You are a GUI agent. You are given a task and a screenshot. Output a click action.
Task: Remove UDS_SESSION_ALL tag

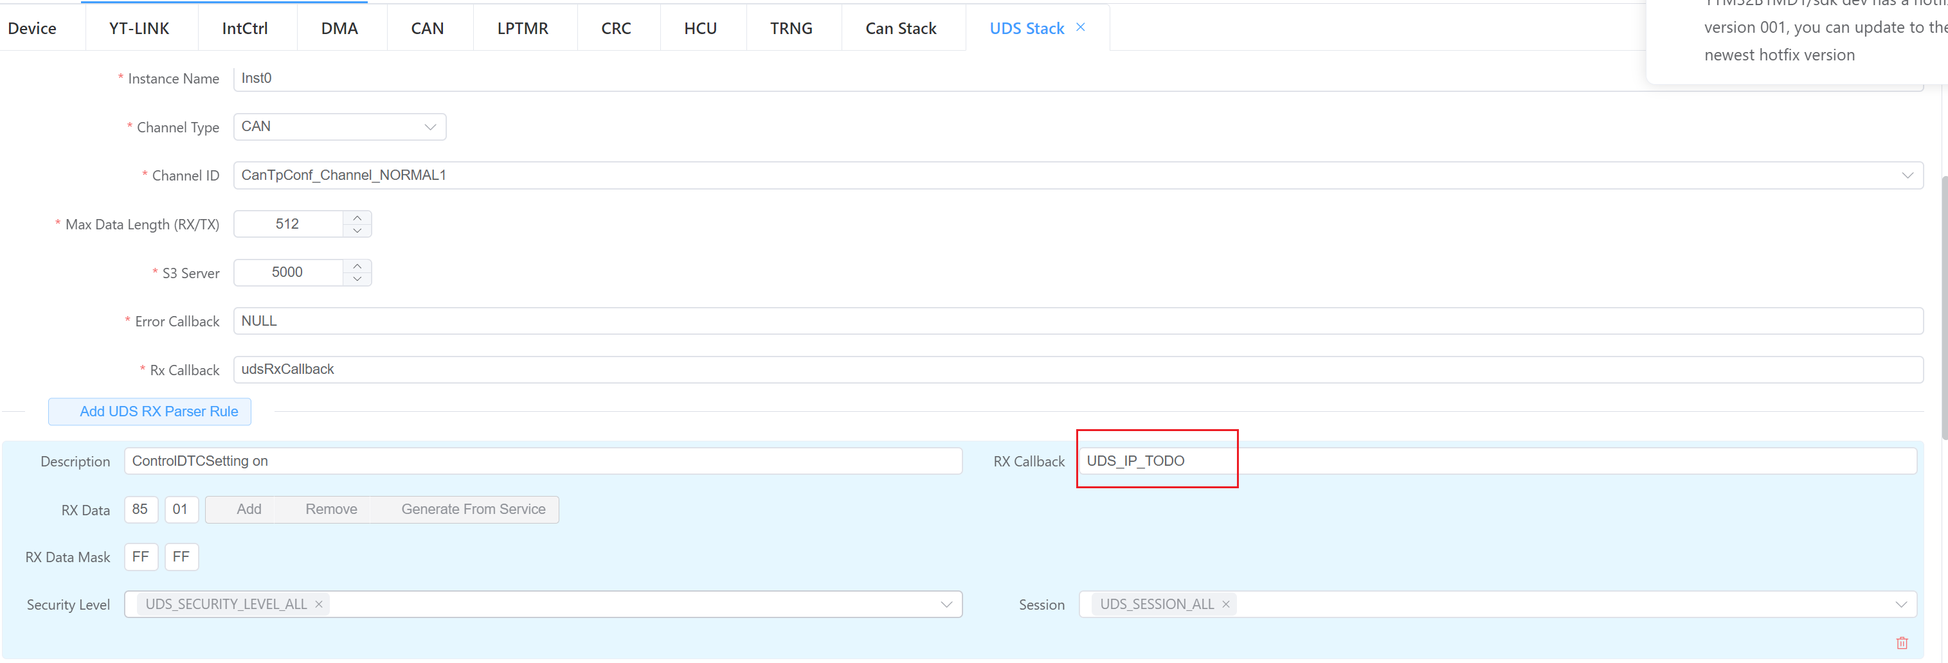click(x=1225, y=604)
